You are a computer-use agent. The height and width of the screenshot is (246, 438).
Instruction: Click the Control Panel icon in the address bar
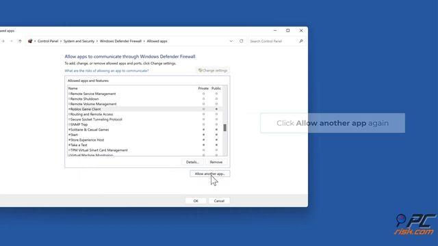[x=30, y=41]
